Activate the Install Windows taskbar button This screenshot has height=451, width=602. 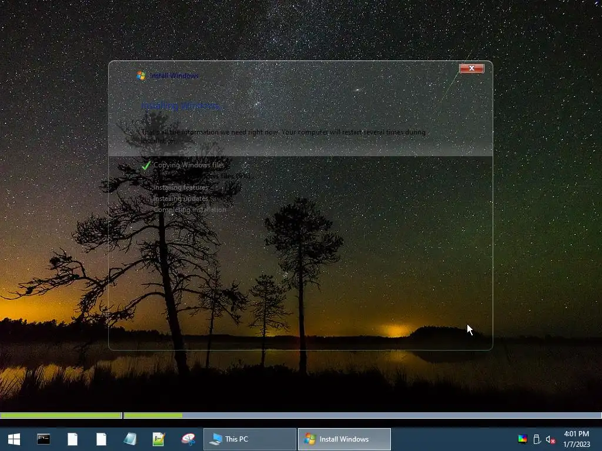345,439
